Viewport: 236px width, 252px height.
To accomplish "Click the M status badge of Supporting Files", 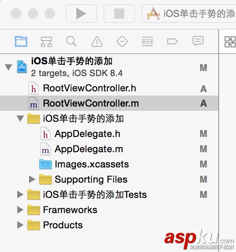I will [204, 179].
